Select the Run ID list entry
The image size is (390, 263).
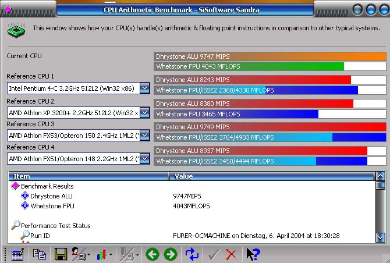pos(40,236)
